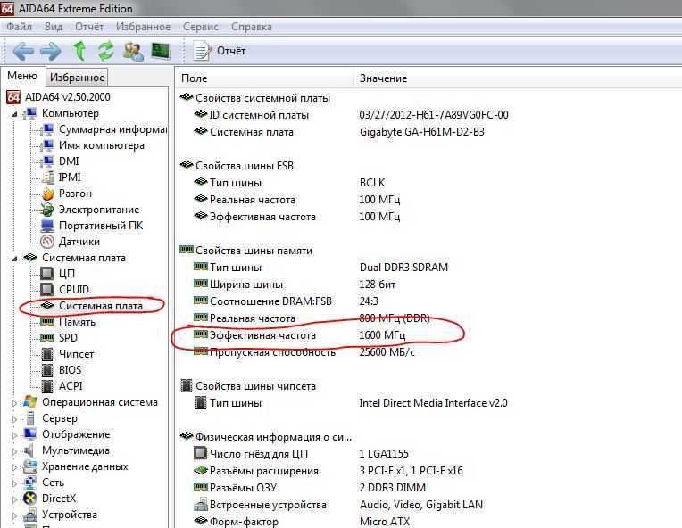Screen dimensions: 682x528
Task: Go up one level with green arrow
Action: tap(79, 51)
